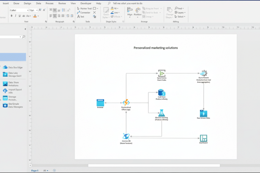The image size is (260, 173).
Task: Click the All pages button
Action: (46, 170)
